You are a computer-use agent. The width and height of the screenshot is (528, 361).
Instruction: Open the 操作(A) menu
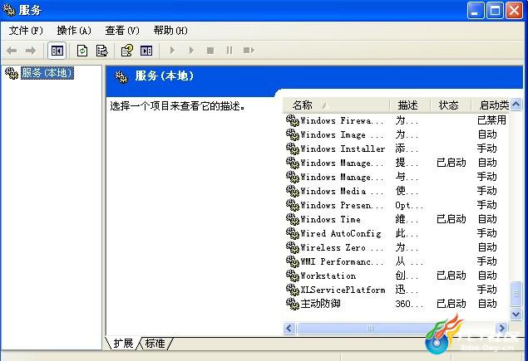[x=74, y=31]
